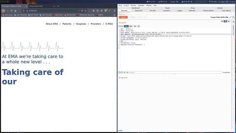The width and height of the screenshot is (236, 133).
Task: Open the Wappalyzer extension icon
Action: pos(106,11)
